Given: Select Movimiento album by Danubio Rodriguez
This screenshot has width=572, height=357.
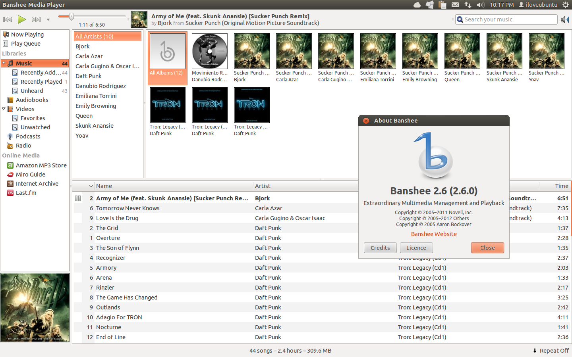Looking at the screenshot, I should coord(210,58).
